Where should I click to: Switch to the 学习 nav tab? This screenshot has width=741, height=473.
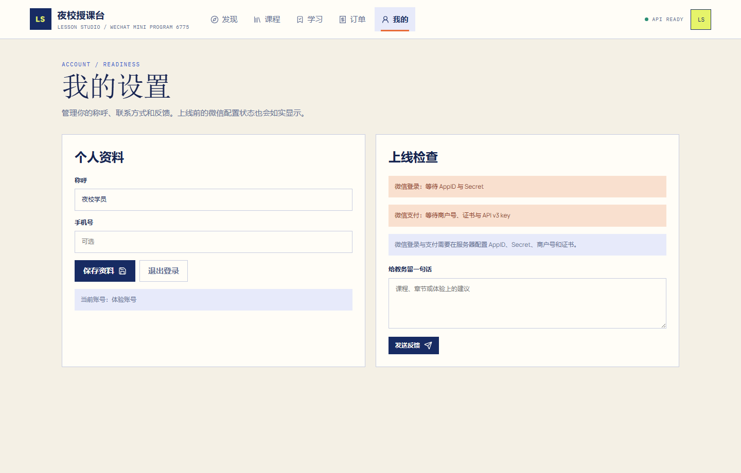click(x=309, y=20)
